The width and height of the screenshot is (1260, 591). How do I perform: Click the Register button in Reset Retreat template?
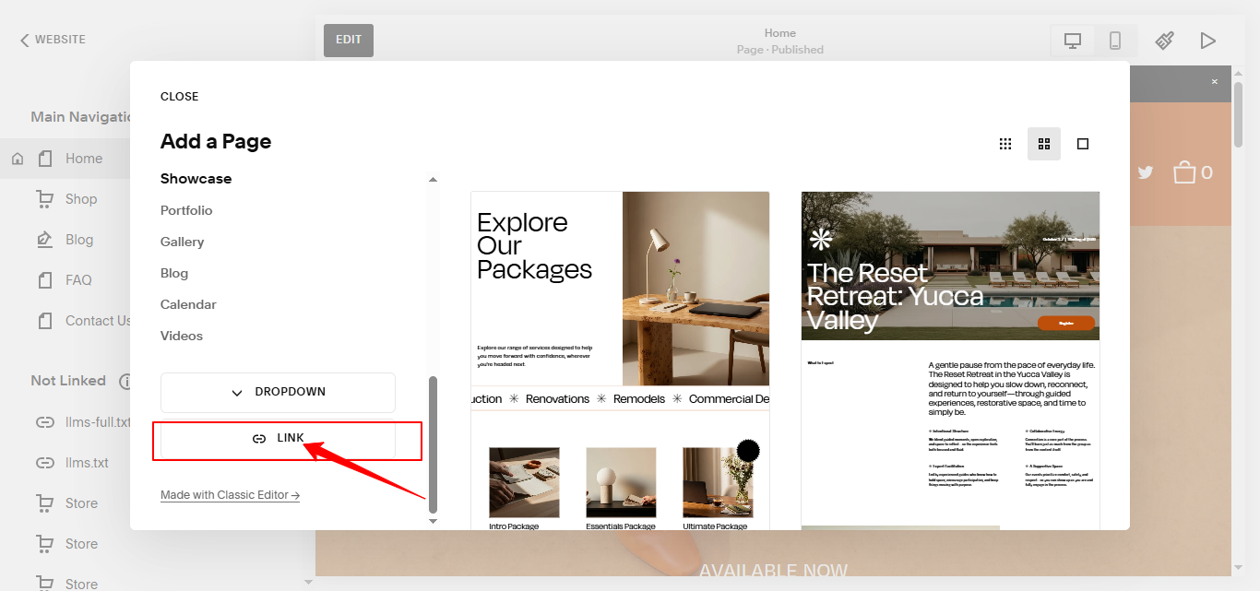click(1066, 323)
